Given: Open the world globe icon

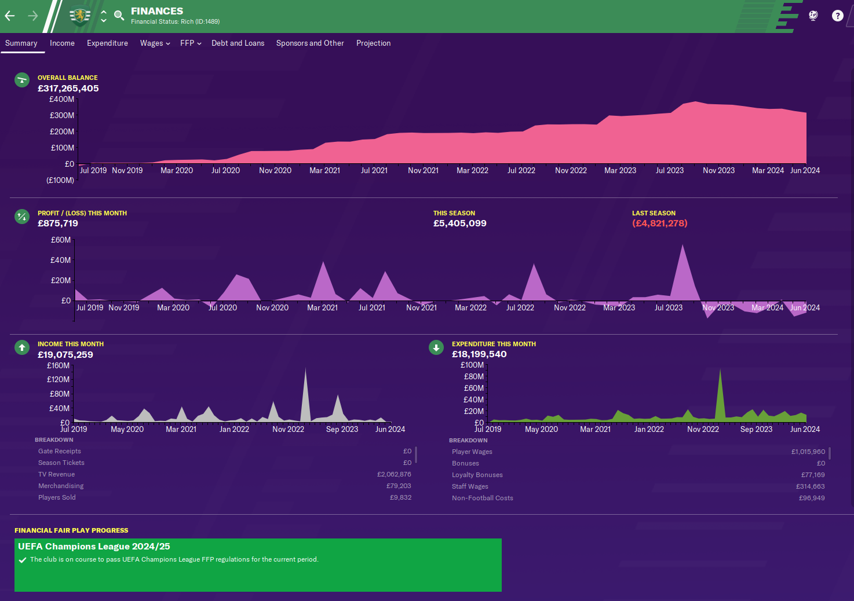Looking at the screenshot, I should pyautogui.click(x=813, y=16).
